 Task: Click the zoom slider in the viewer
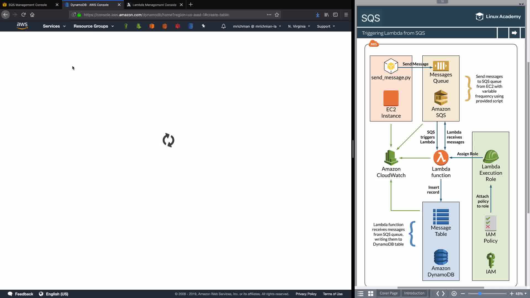coord(487,294)
